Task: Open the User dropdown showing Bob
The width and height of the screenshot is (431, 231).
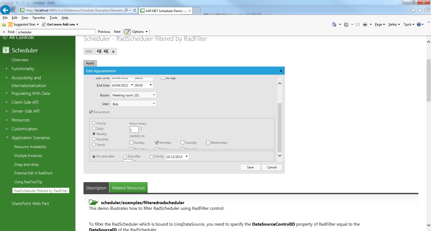Action: click(134, 104)
